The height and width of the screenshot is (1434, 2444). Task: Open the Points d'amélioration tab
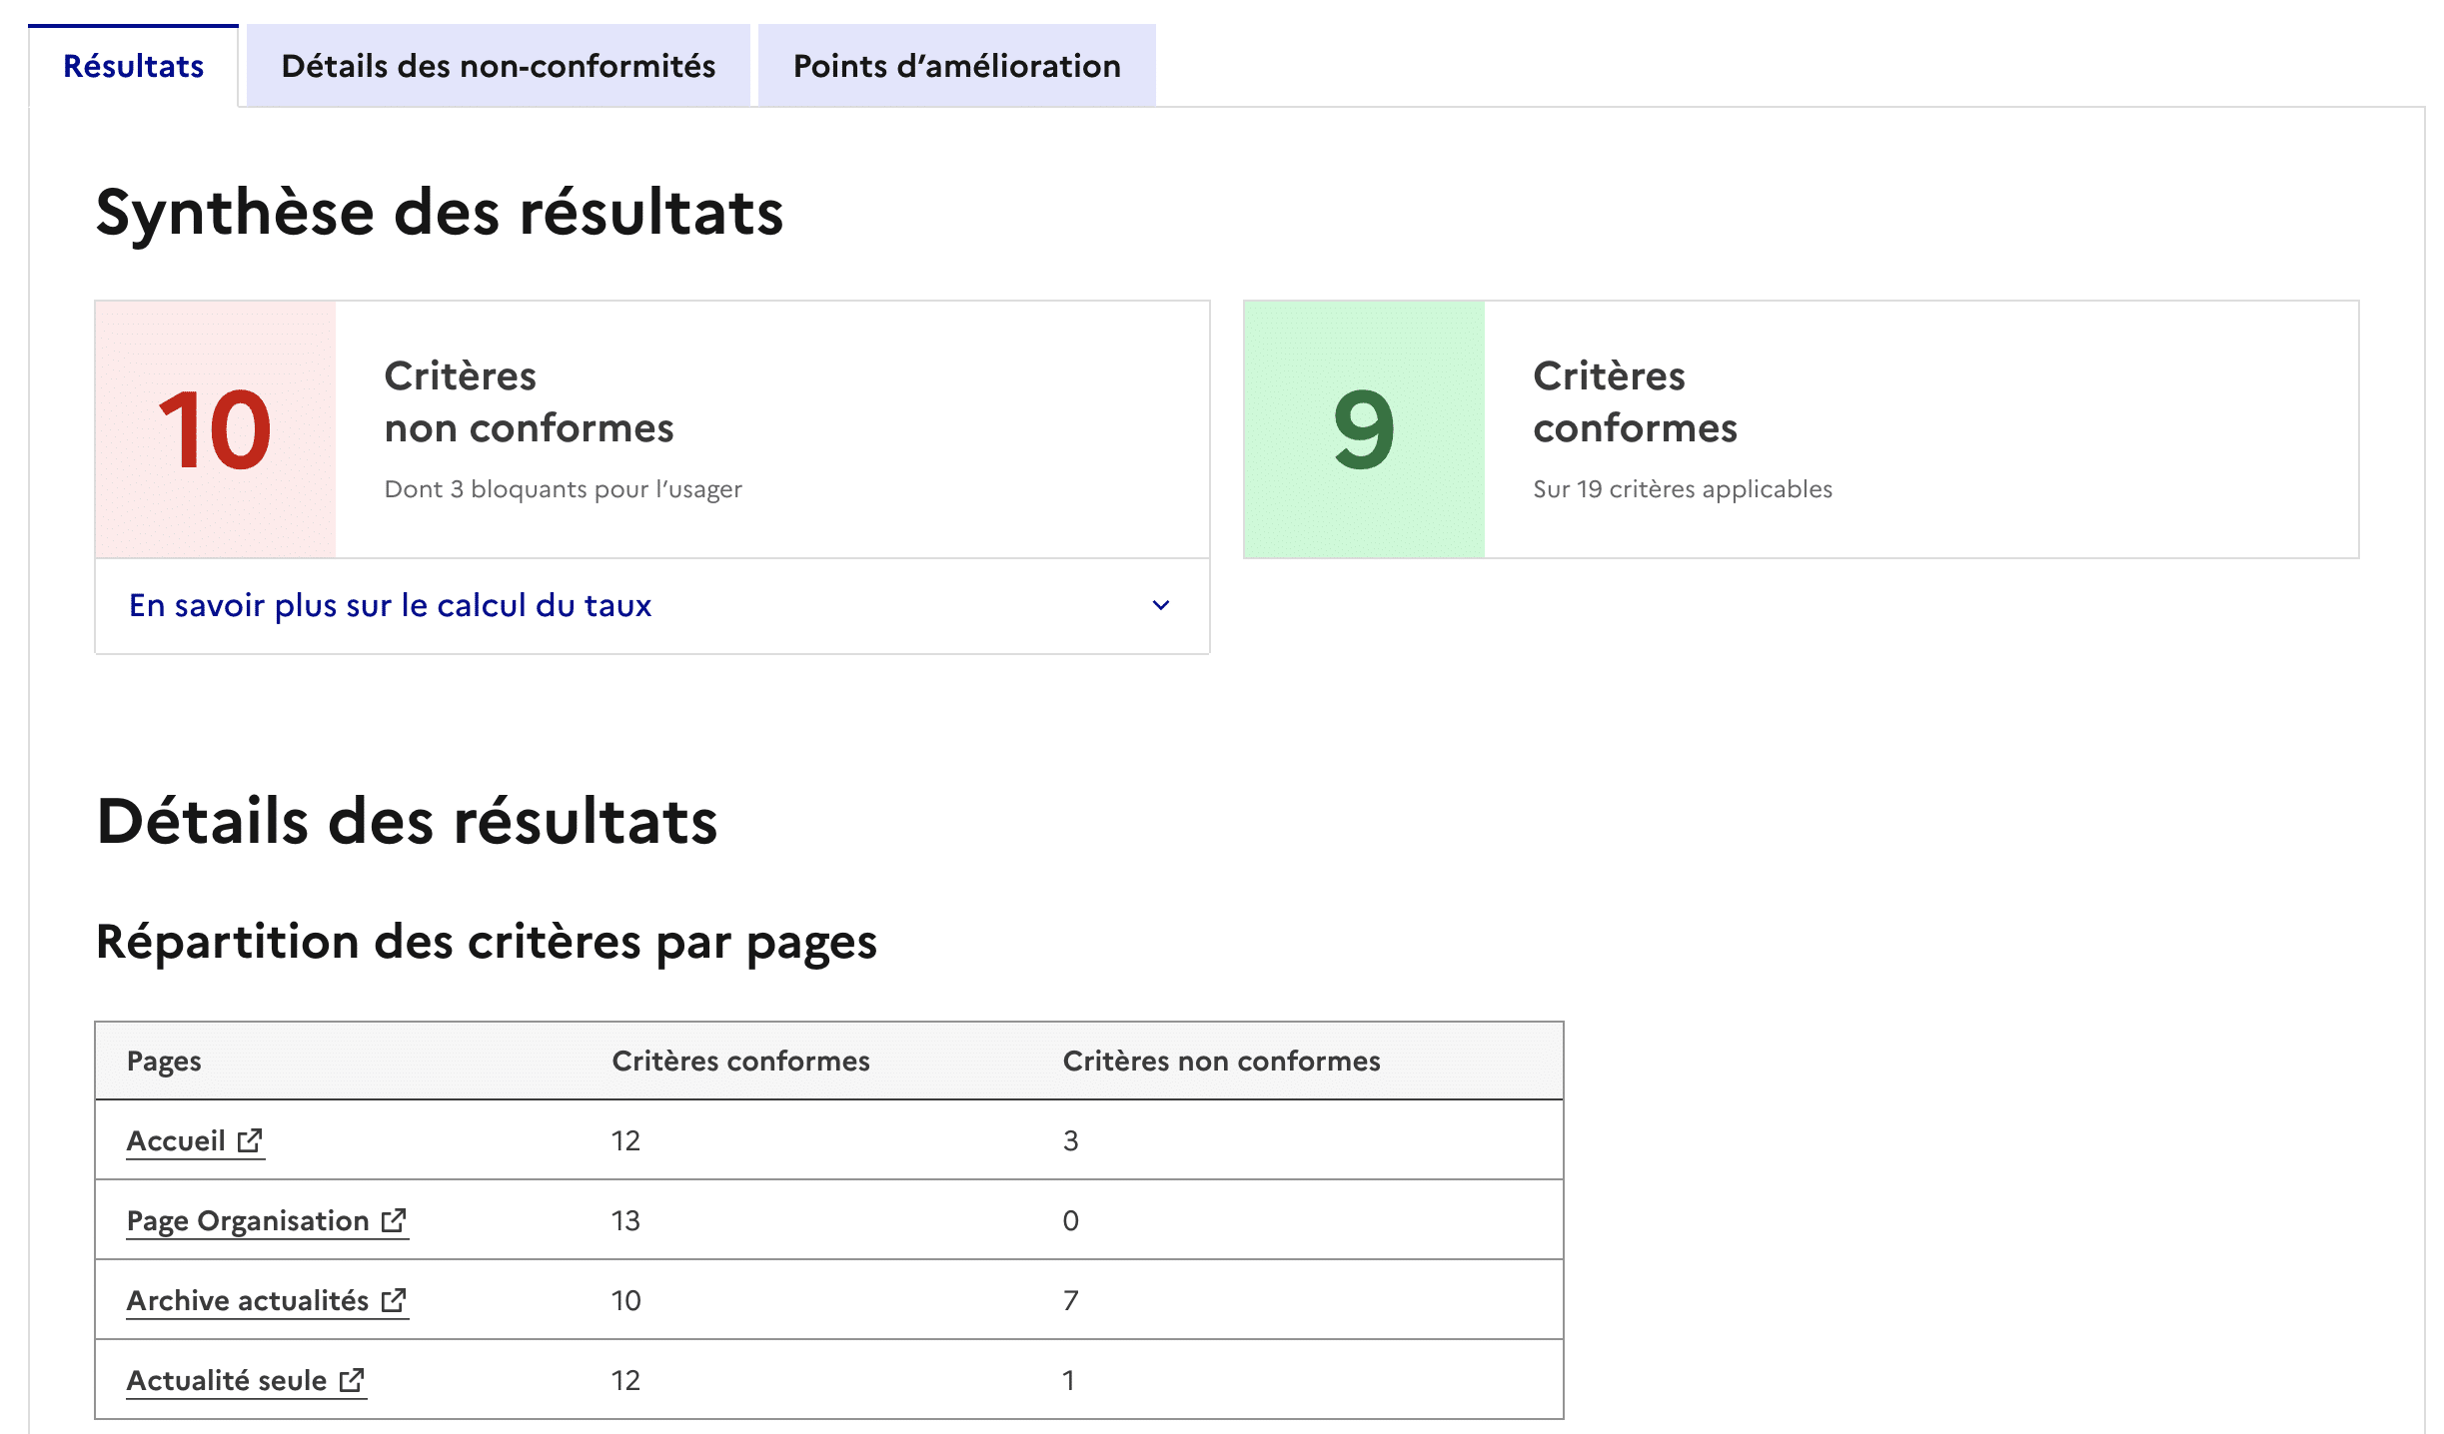coord(957,66)
